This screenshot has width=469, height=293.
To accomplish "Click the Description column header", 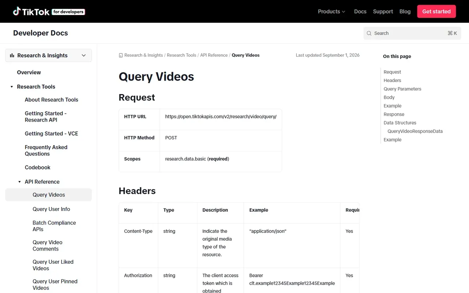I will [x=215, y=210].
